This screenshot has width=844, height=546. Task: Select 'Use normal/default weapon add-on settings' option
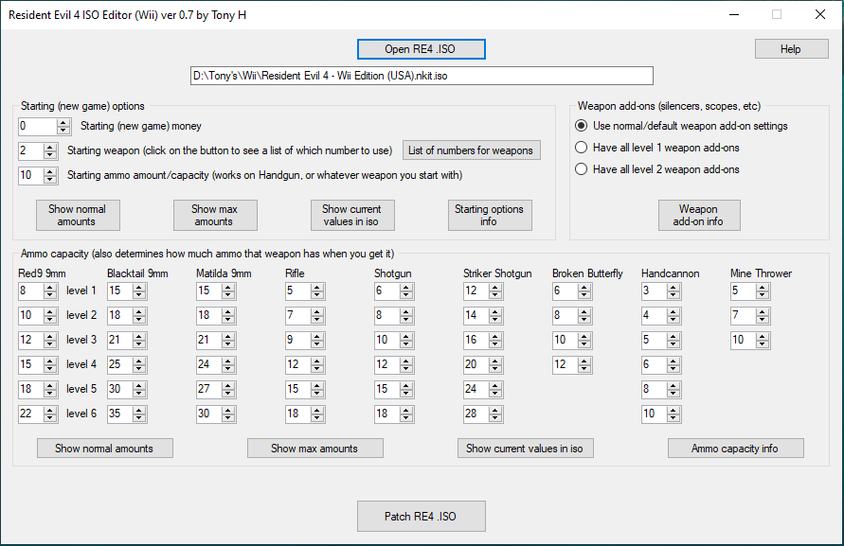pyautogui.click(x=582, y=126)
